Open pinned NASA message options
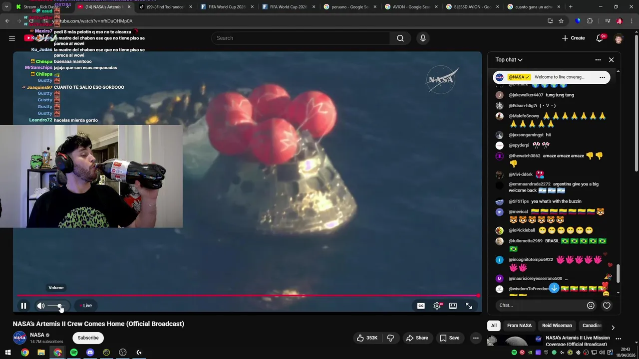This screenshot has width=639, height=359. [602, 77]
